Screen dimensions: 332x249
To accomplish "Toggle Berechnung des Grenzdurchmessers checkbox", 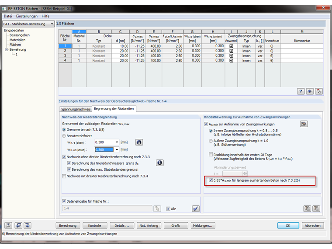I will [69, 163].
